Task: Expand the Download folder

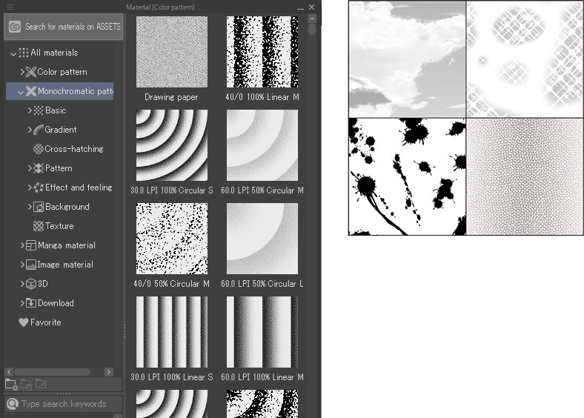Action: pos(22,303)
